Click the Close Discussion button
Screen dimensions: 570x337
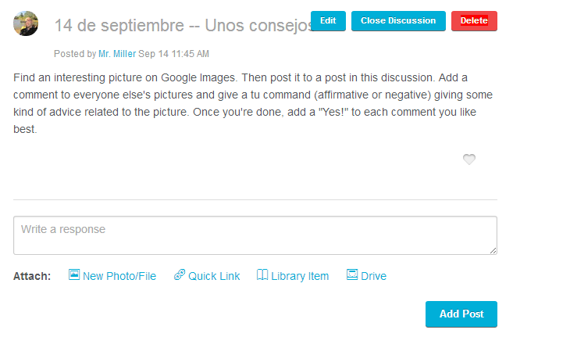click(x=398, y=21)
